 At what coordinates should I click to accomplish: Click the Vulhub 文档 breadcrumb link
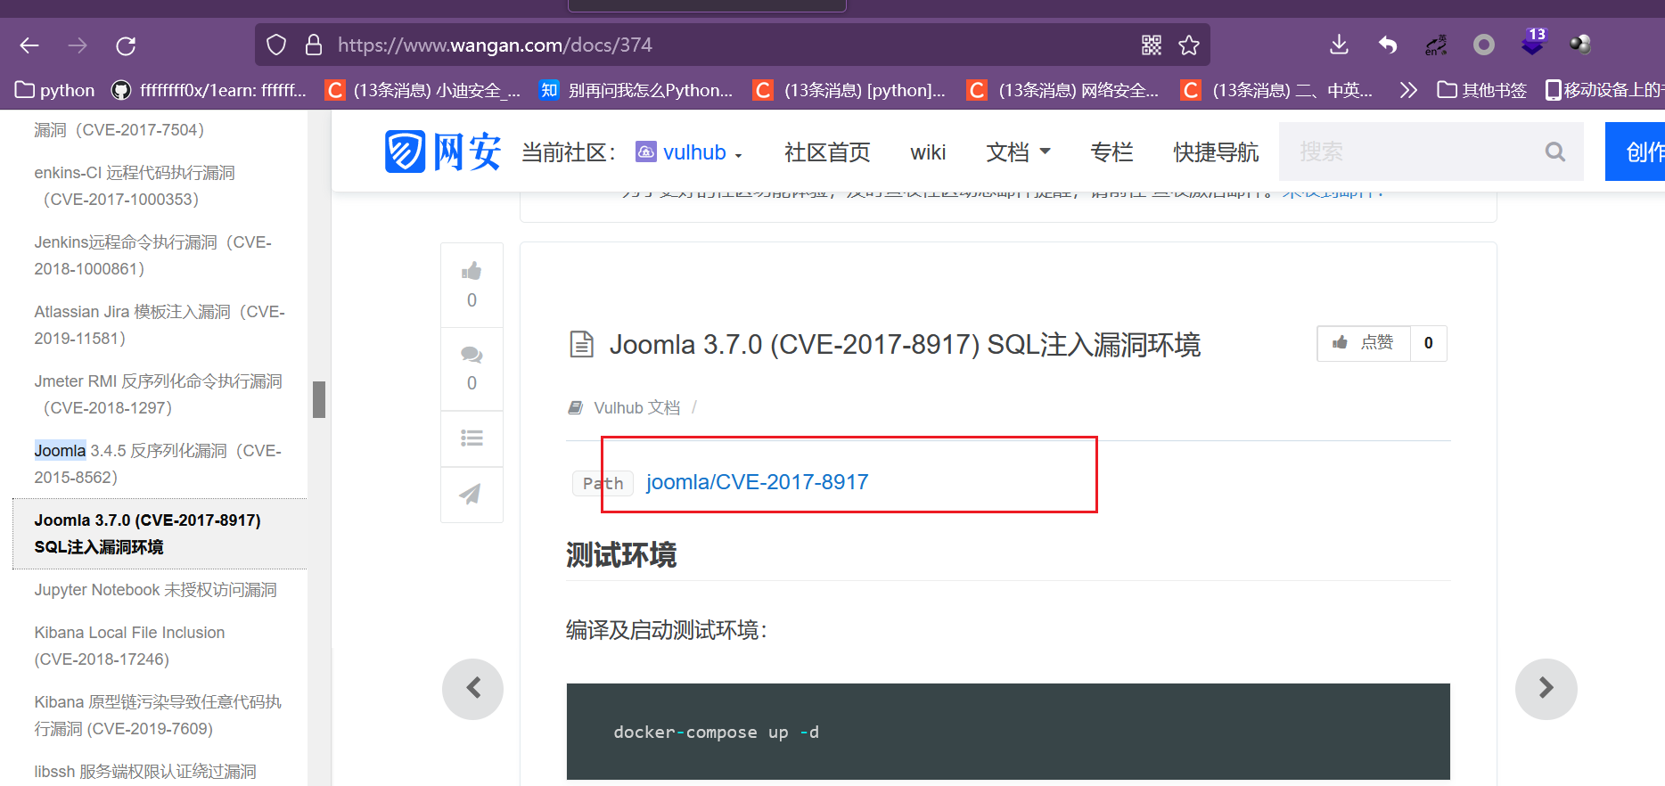click(637, 407)
